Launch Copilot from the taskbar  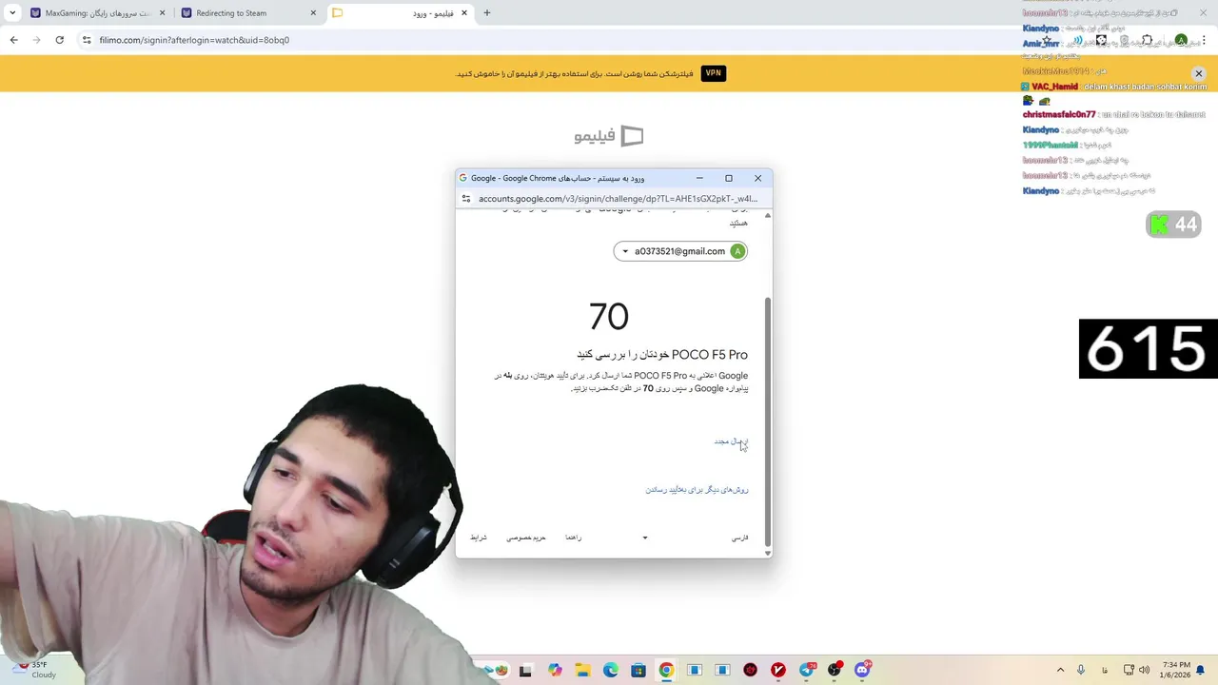tap(555, 671)
